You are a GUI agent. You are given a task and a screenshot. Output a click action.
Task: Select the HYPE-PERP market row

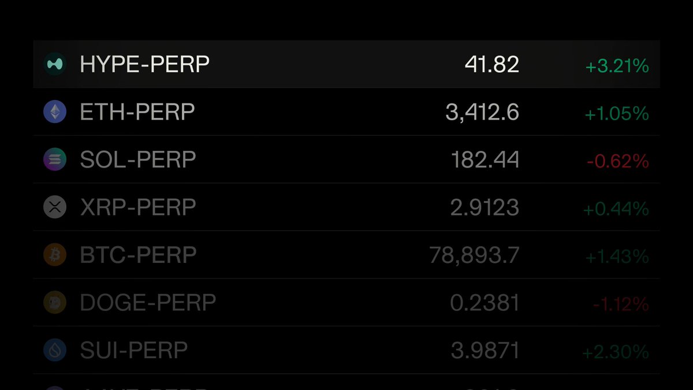(x=346, y=64)
